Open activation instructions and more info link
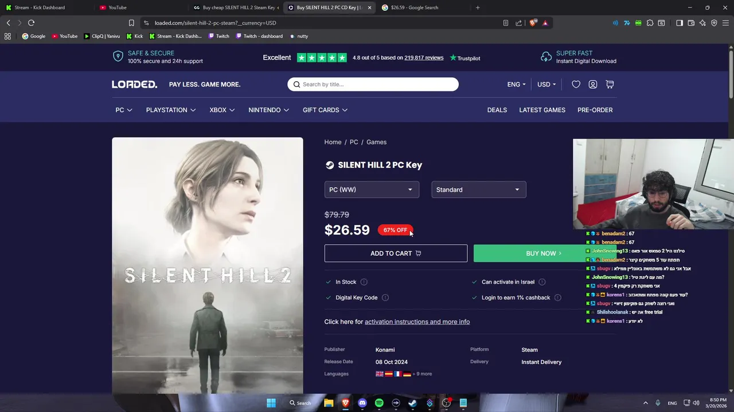734x412 pixels. tap(417, 322)
